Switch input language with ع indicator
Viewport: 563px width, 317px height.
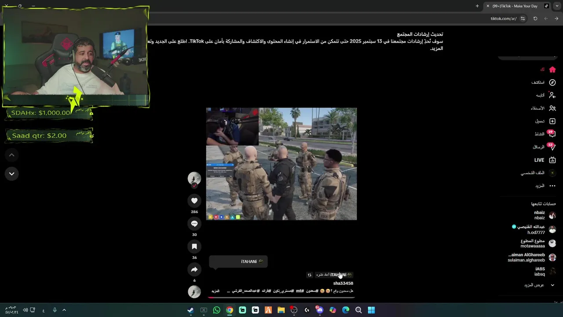click(x=44, y=310)
